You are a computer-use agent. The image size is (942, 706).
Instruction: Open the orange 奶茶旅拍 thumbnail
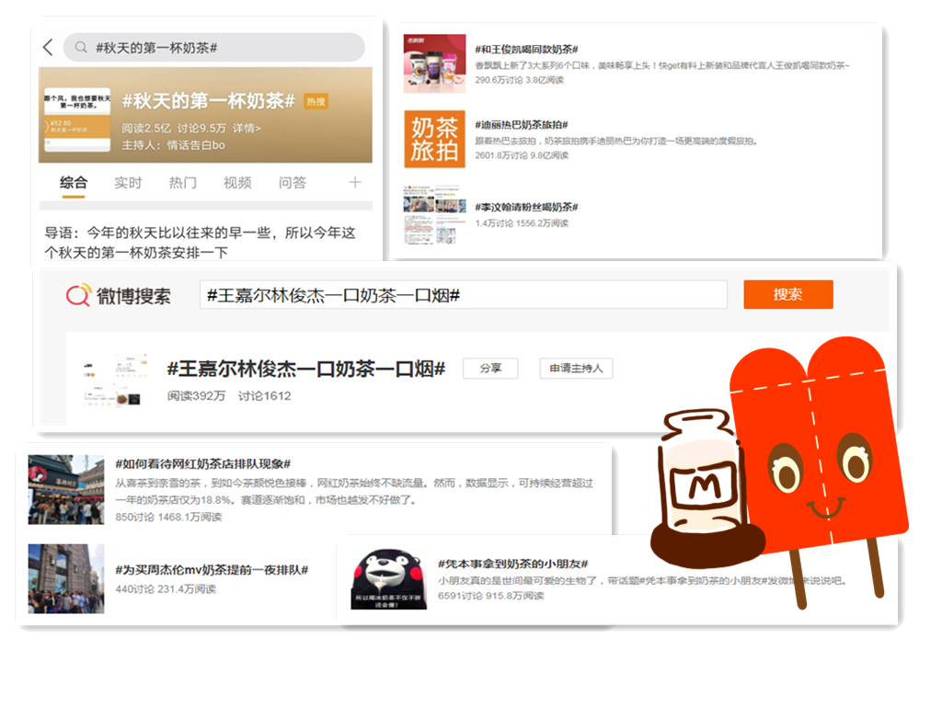(x=434, y=139)
